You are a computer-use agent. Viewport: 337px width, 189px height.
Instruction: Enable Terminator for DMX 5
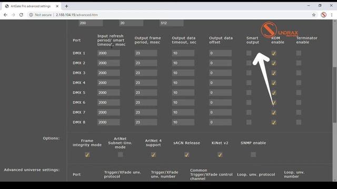point(299,92)
